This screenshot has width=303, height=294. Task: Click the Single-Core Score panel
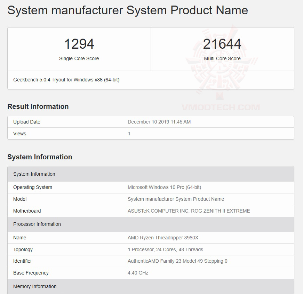79,49
